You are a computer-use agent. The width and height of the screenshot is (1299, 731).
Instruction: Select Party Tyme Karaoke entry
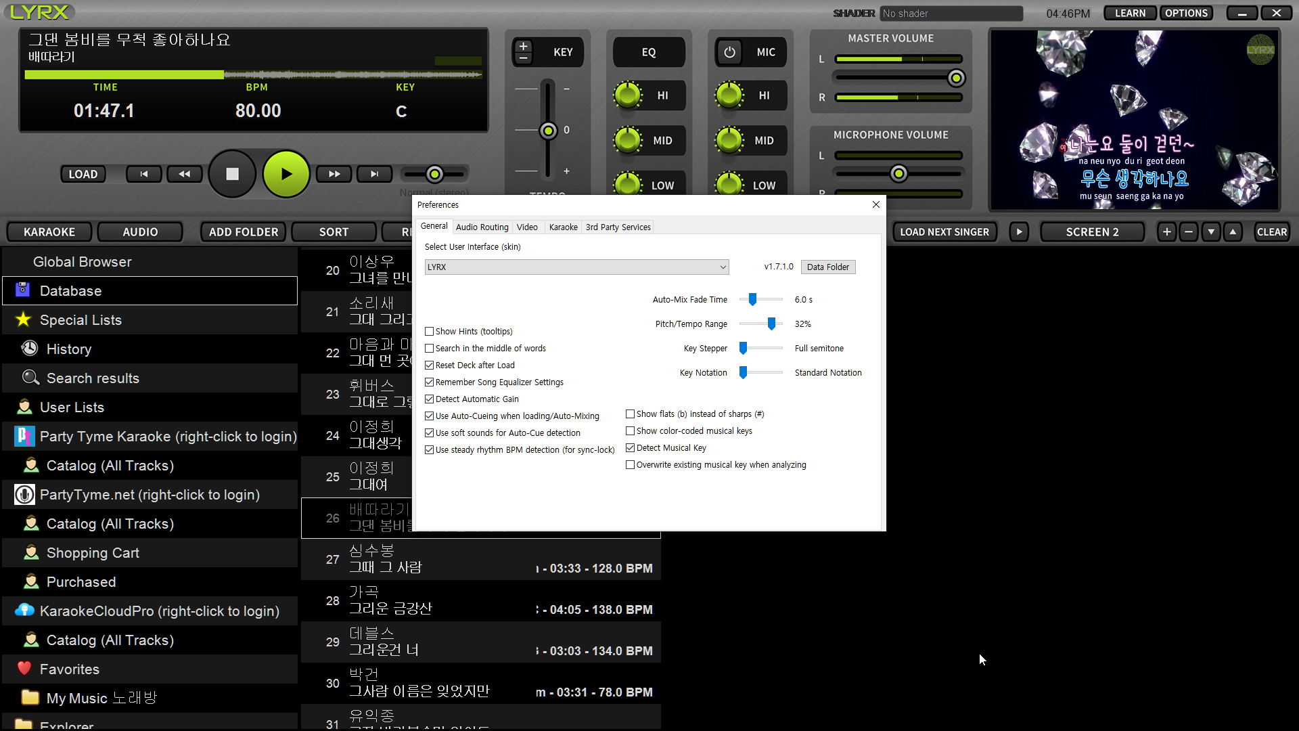point(150,437)
